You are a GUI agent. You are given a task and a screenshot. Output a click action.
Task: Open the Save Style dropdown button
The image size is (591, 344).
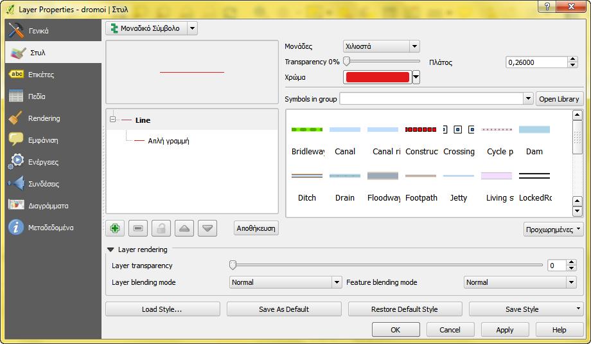pos(526,309)
